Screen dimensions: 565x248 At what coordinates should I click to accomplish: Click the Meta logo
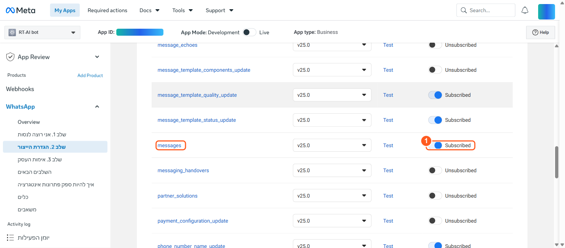click(x=21, y=10)
